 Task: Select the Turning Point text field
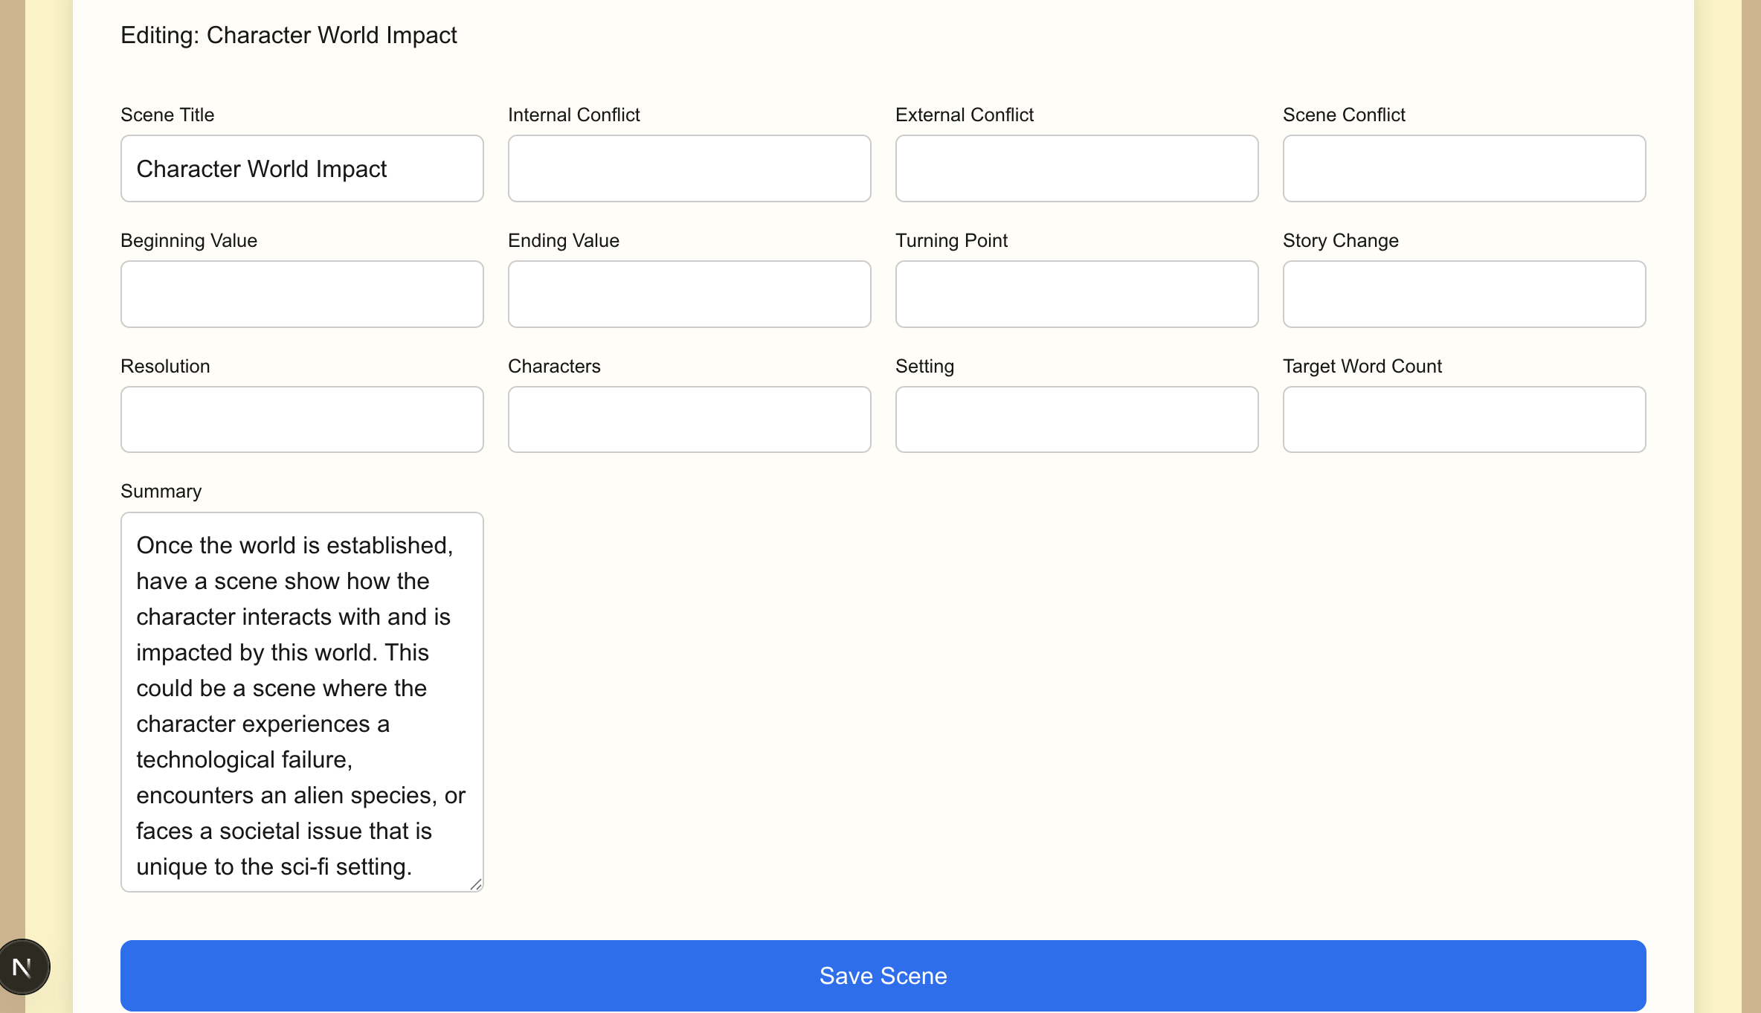1077,295
